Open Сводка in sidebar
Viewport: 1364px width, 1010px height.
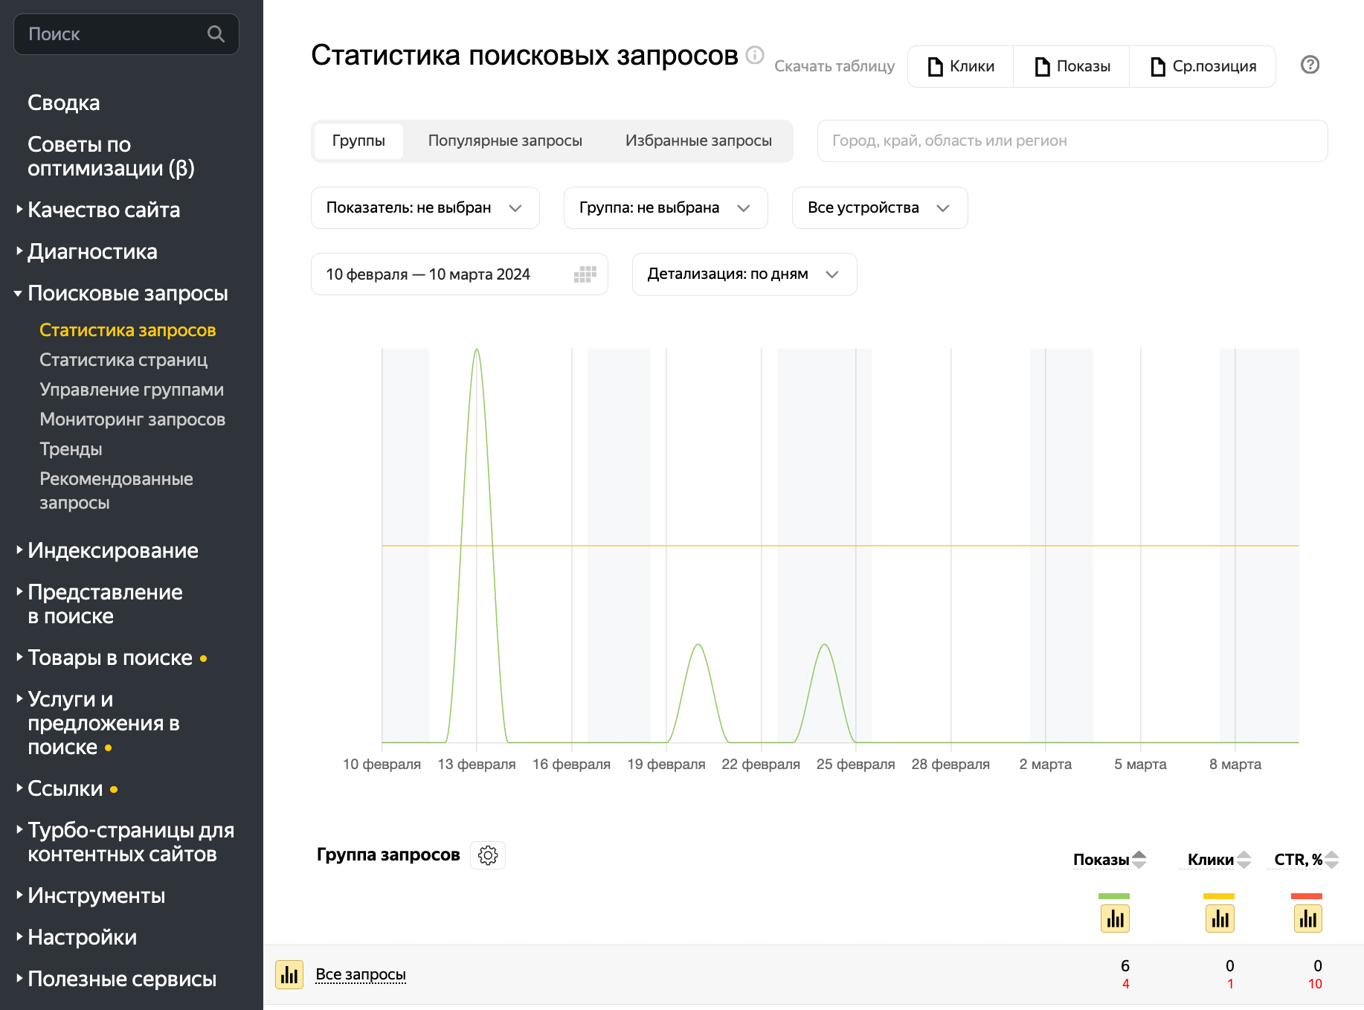pos(64,103)
